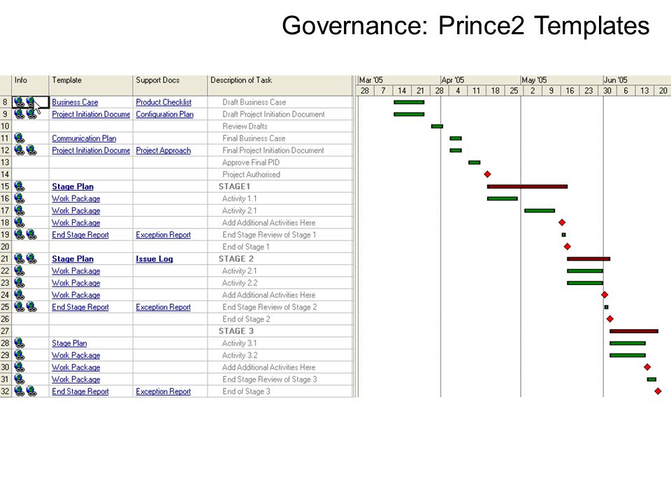Select the STAGE 2 summary bar
This screenshot has width=671, height=503.
[x=589, y=258]
